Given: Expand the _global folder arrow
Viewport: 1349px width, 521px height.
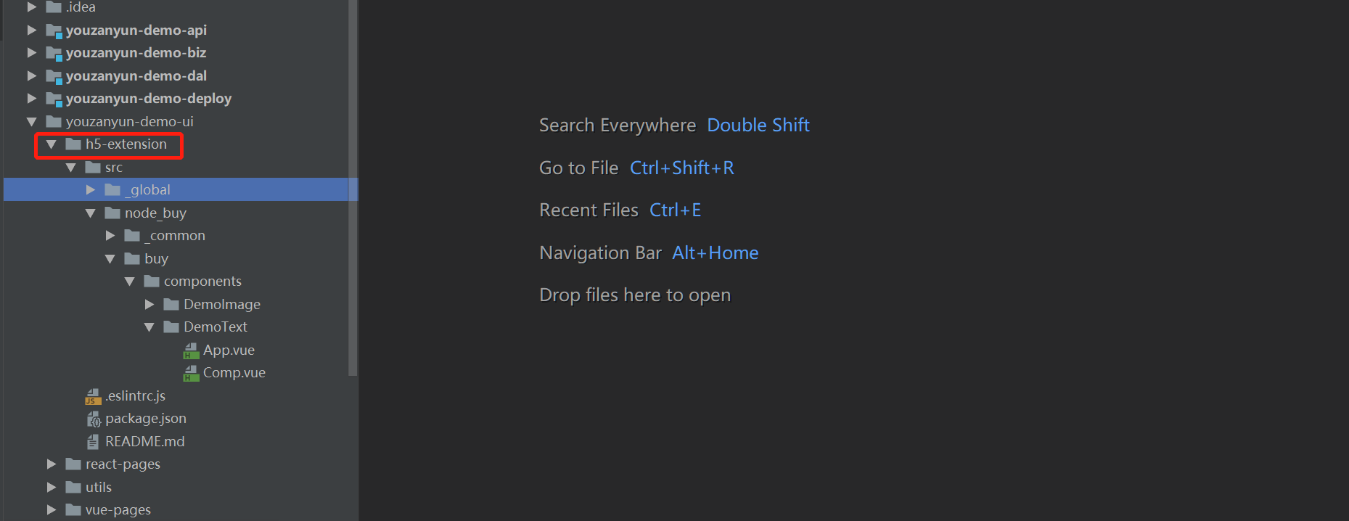Looking at the screenshot, I should [91, 190].
